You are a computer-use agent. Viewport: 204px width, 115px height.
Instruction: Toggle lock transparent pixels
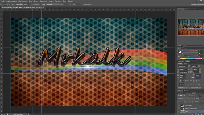pos(185,102)
